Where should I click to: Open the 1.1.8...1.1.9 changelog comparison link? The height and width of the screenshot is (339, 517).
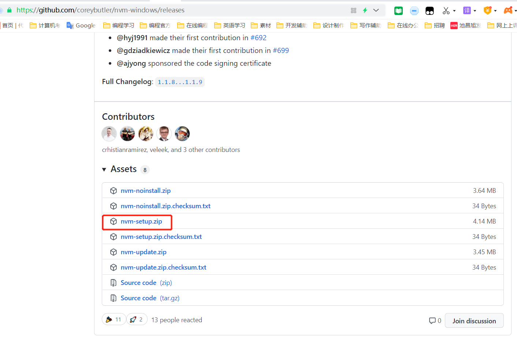[x=180, y=82]
